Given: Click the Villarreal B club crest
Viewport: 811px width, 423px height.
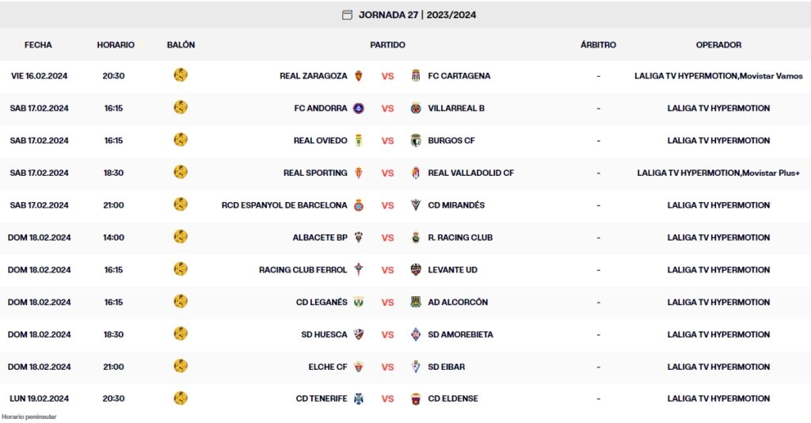Looking at the screenshot, I should [x=415, y=109].
